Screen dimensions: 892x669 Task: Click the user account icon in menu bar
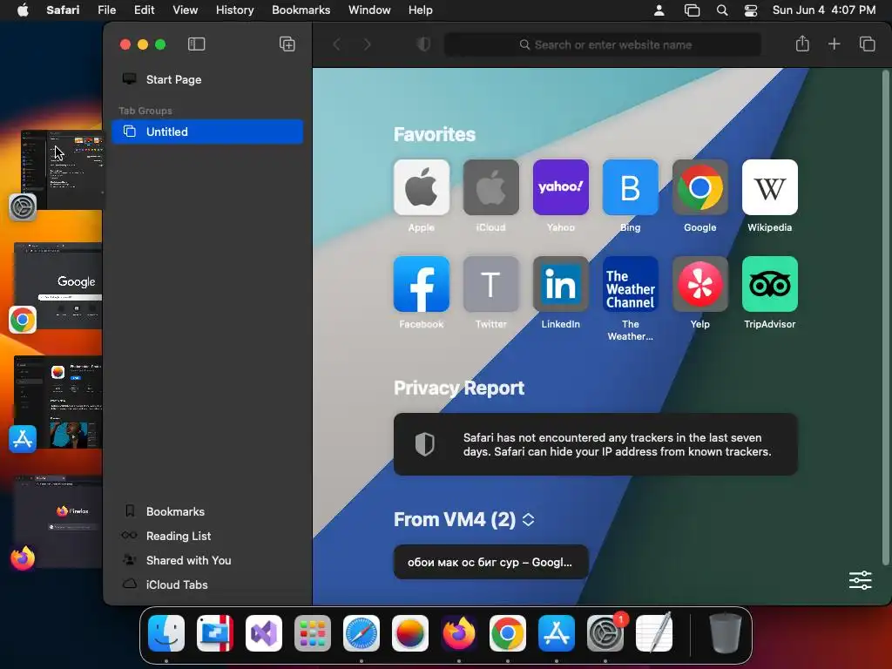tap(659, 10)
